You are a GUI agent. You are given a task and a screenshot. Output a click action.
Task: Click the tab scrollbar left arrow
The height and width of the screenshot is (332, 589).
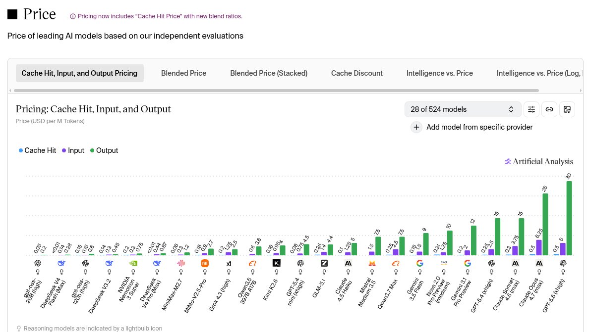click(10, 91)
